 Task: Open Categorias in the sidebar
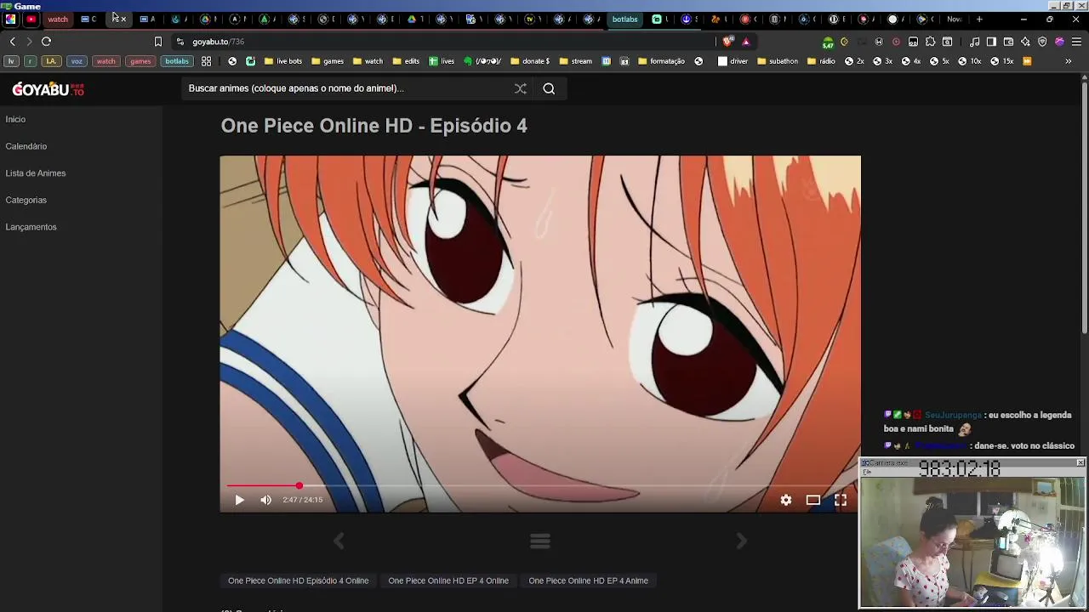coord(26,200)
